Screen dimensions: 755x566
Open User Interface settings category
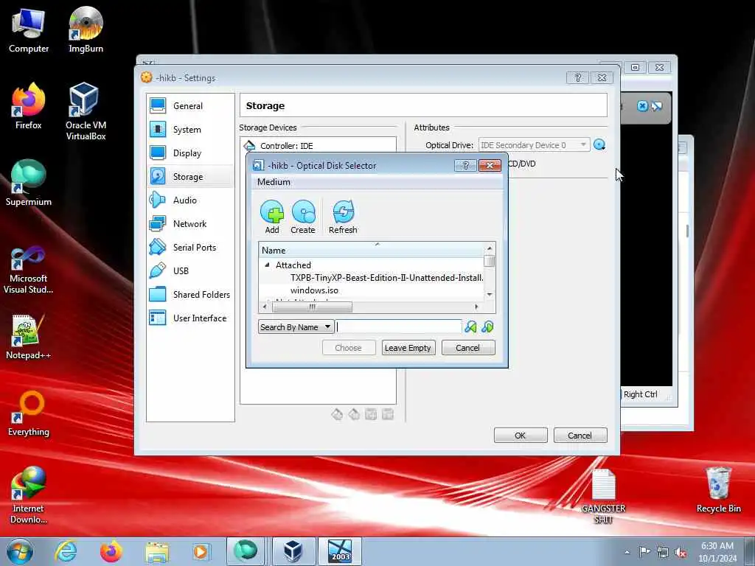(x=190, y=318)
